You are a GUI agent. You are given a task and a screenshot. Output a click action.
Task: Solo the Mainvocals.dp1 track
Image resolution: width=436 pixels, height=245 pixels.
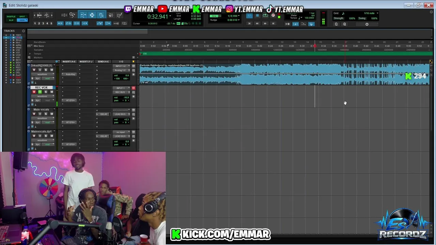click(x=46, y=136)
